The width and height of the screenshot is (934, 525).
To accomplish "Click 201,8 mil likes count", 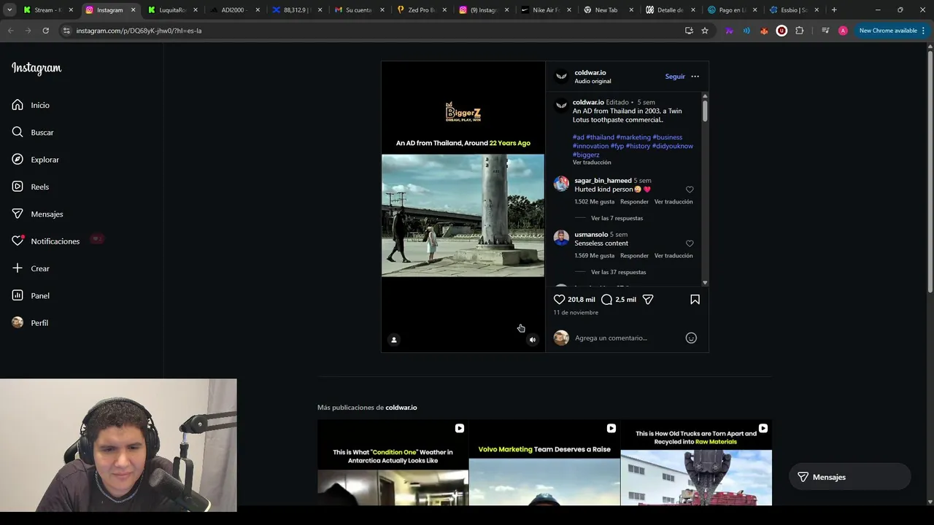I will coord(581,300).
